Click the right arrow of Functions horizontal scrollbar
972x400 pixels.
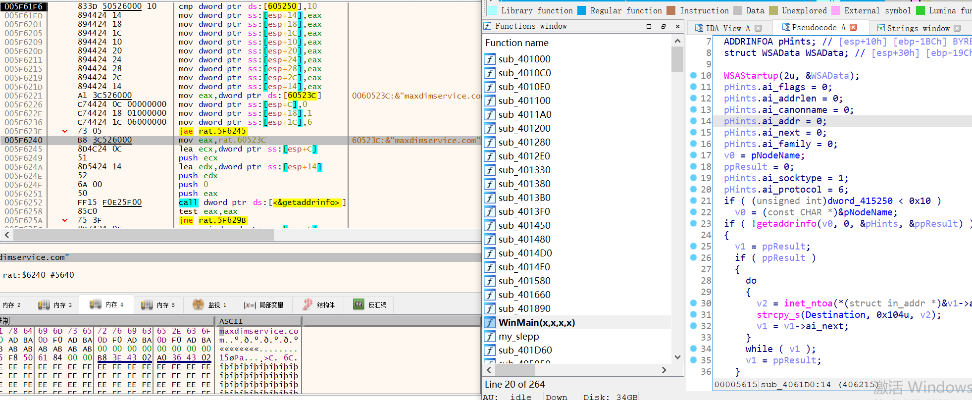tap(665, 370)
